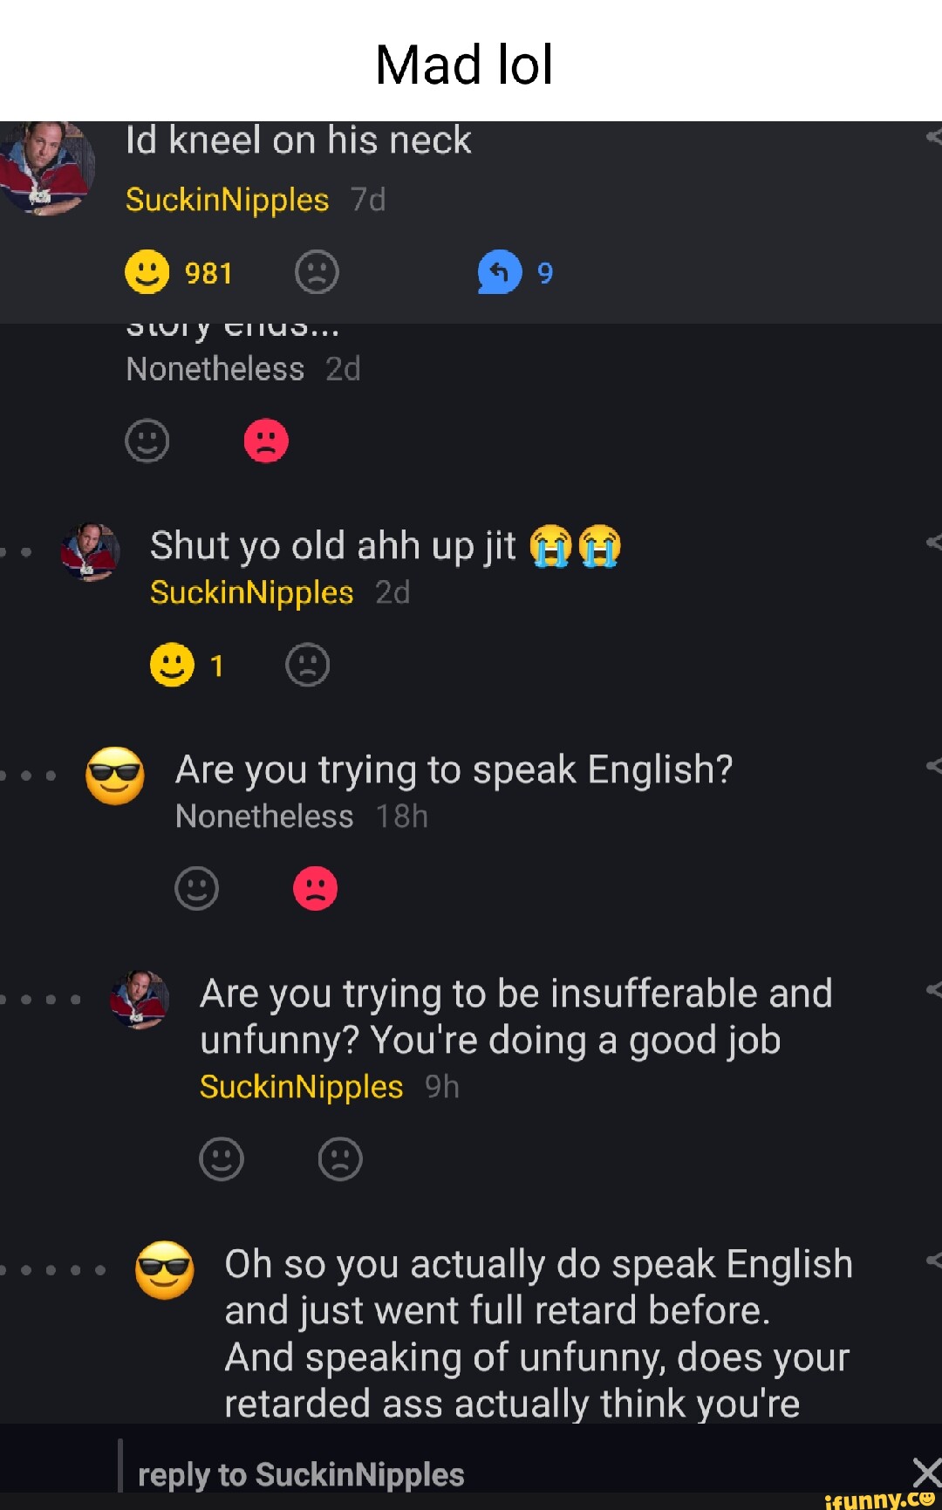Smile the 'Are you trying to speak English?' reply
The height and width of the screenshot is (1510, 942).
pos(196,889)
